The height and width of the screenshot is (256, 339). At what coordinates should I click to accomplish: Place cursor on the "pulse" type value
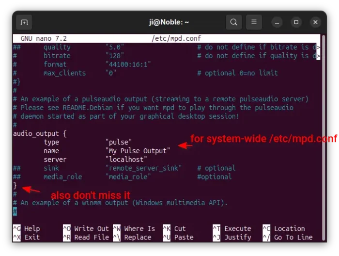coord(119,142)
